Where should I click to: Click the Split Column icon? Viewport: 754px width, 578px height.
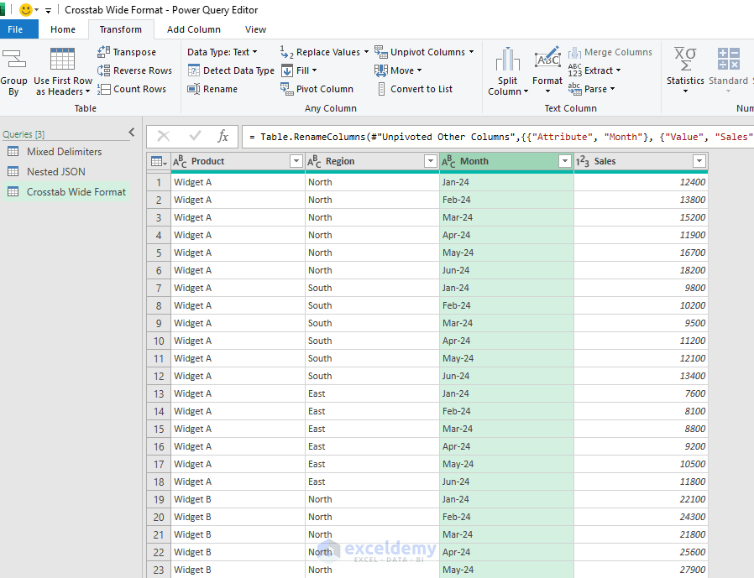tap(508, 60)
